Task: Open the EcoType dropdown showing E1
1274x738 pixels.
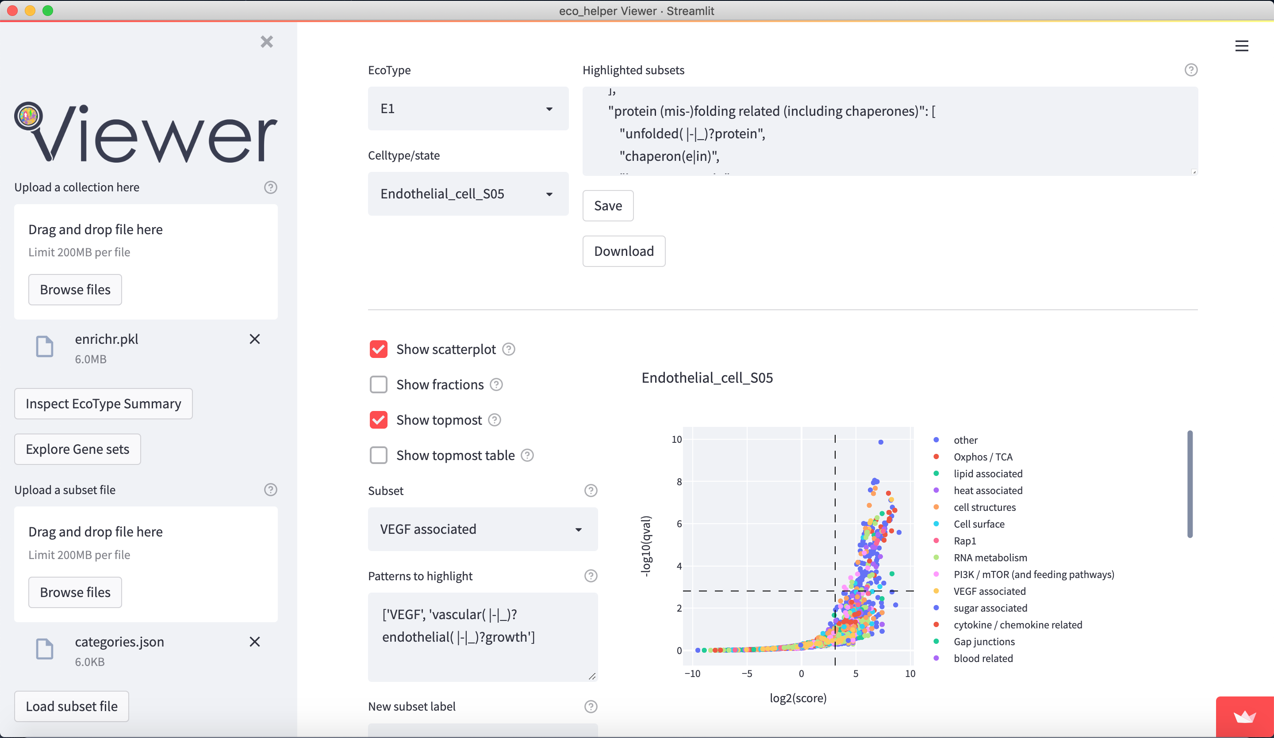Action: tap(468, 109)
